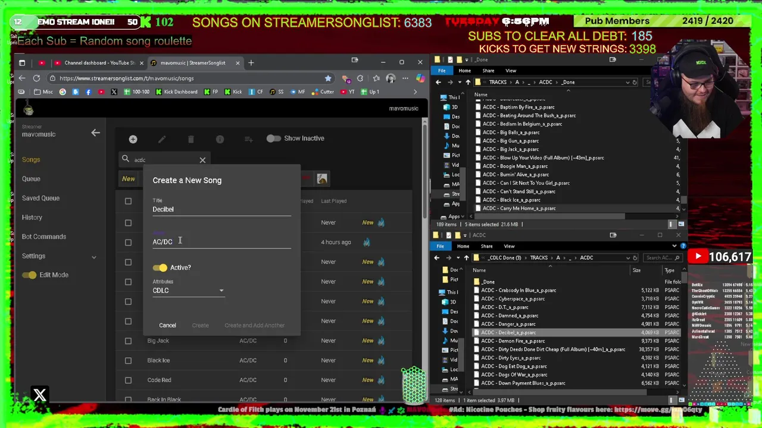Screen dimensions: 762x428
Task: Open the Kick Dashboard bookmark
Action: point(176,92)
